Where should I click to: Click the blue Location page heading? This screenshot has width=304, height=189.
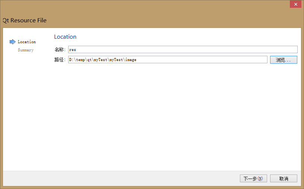click(x=65, y=36)
